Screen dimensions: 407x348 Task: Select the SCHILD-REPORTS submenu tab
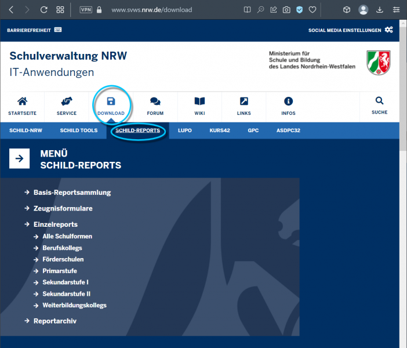click(x=138, y=130)
